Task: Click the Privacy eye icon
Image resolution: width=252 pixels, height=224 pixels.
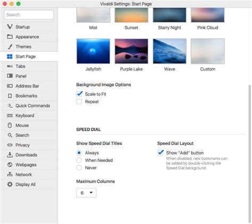Action: (x=10, y=145)
